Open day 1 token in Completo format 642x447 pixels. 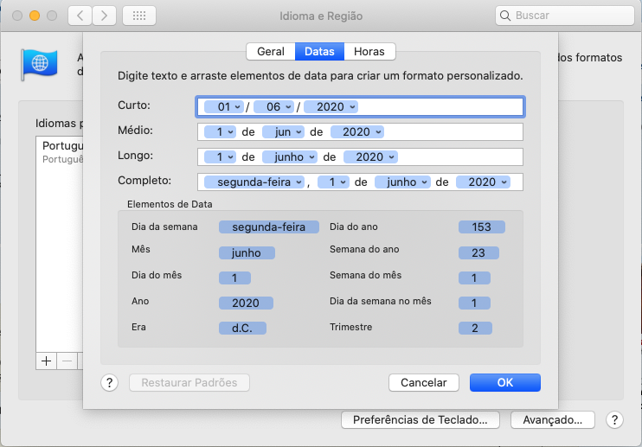click(333, 182)
